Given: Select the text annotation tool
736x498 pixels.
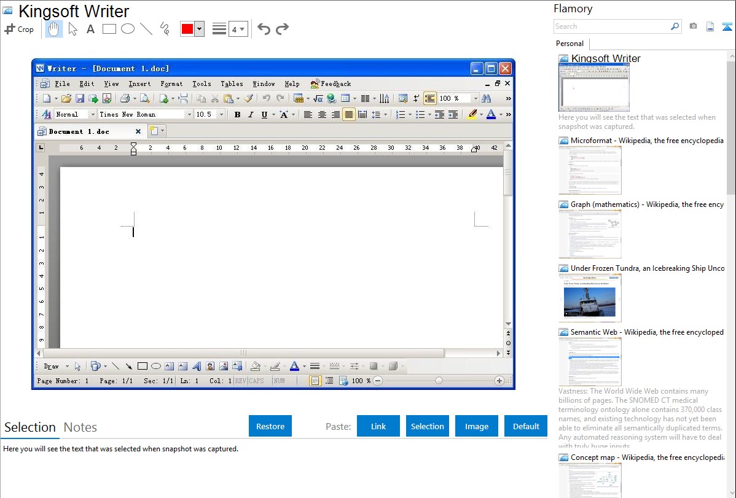Looking at the screenshot, I should tap(90, 29).
